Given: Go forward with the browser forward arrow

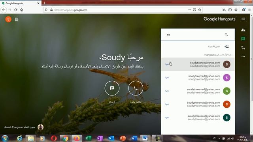Looking at the screenshot, I should pyautogui.click(x=10, y=10).
